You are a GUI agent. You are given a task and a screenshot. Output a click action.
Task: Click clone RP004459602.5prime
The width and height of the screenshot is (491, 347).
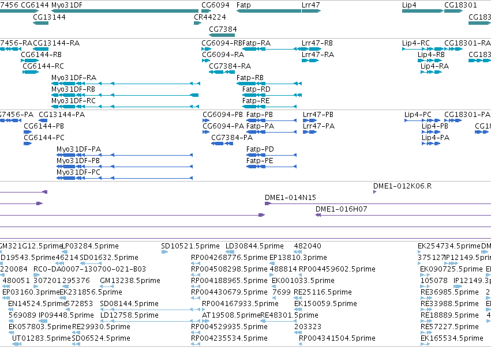point(300,275)
